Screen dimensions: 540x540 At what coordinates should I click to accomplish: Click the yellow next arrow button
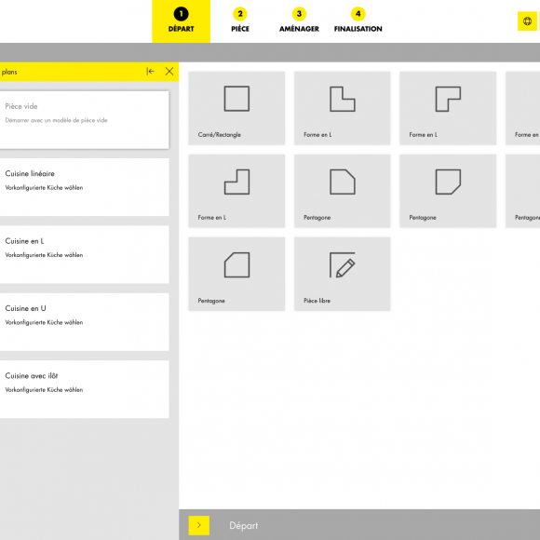[198, 525]
